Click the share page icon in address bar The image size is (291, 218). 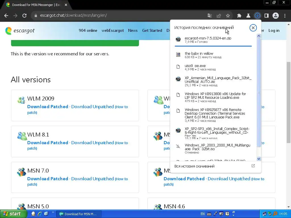click(x=219, y=16)
